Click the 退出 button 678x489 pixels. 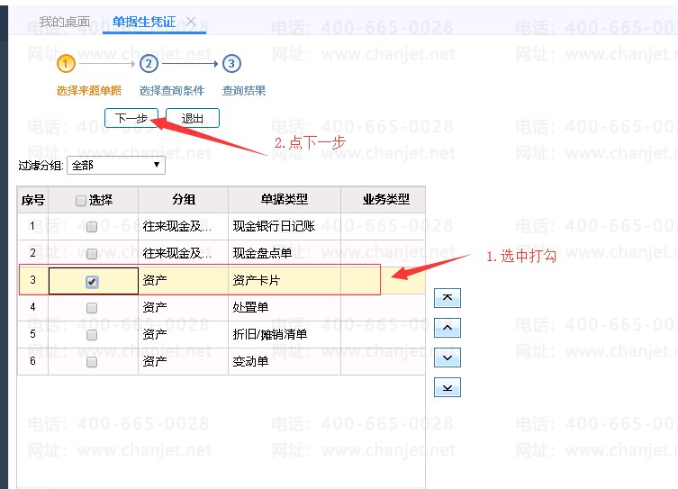[193, 118]
